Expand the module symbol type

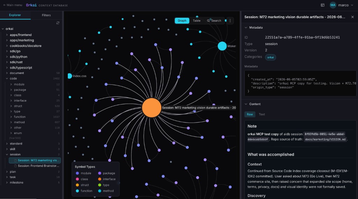click(11, 84)
